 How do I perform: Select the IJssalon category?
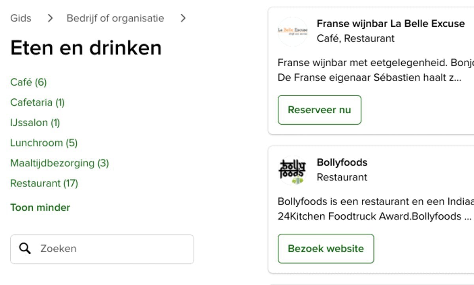35,123
